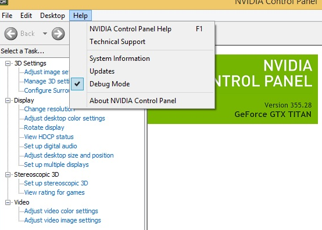The image size is (322, 230).
Task: Toggle the Debug Mode checkmark
Action: coord(77,84)
